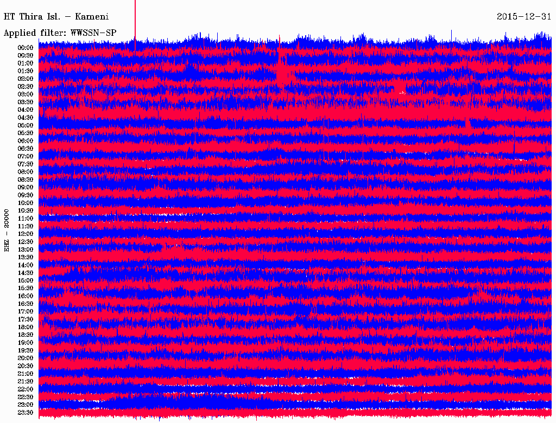Click the 'Applied filter: WWSSN-SP' label

pyautogui.click(x=60, y=33)
